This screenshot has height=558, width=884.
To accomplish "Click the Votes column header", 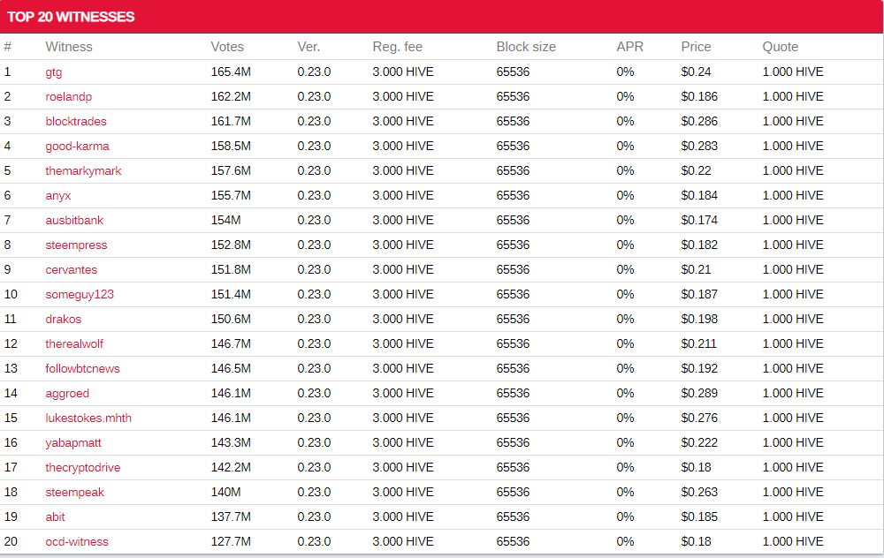I will (227, 48).
